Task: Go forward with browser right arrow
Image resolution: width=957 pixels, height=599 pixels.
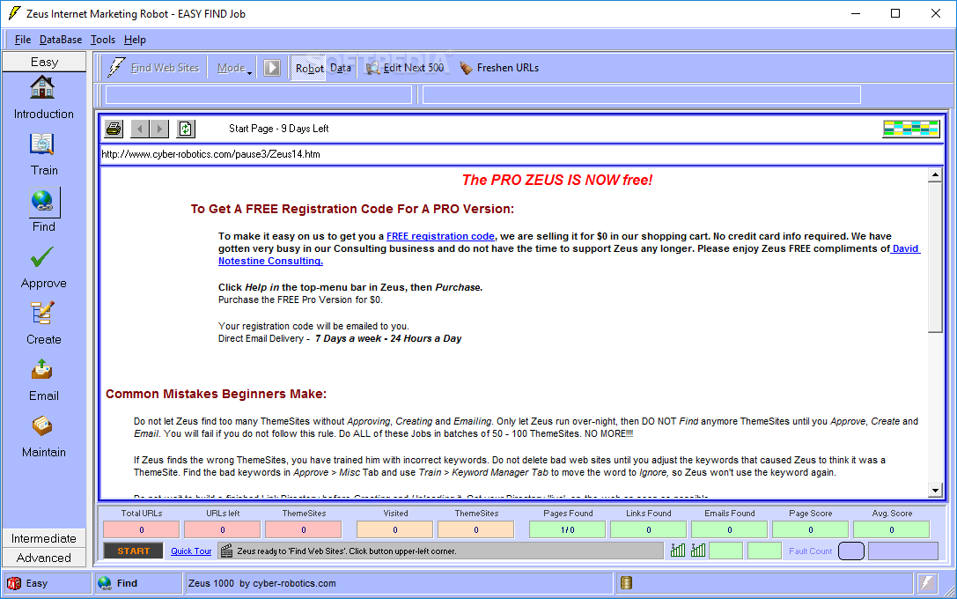Action: point(159,129)
